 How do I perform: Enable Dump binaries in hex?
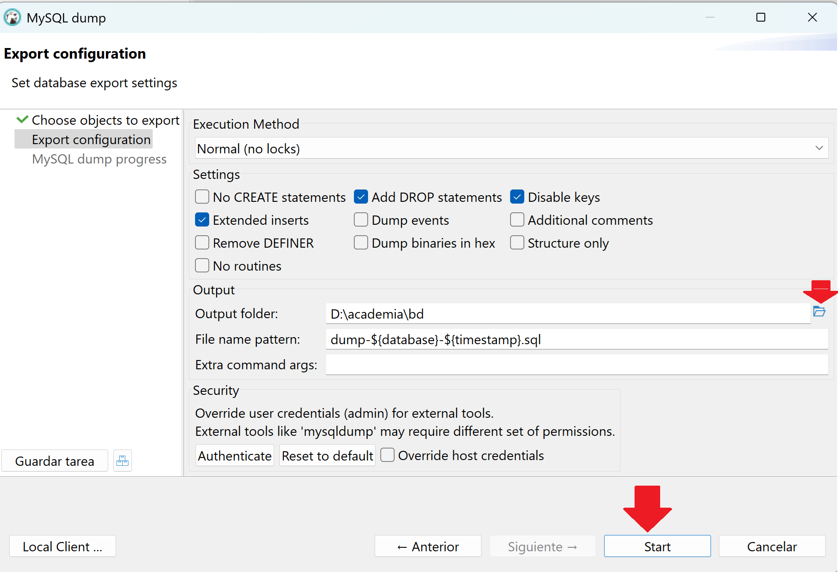click(361, 242)
